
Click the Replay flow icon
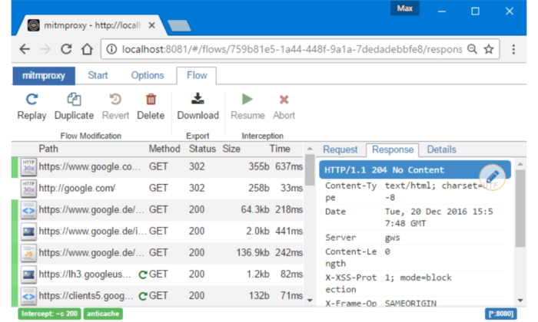coord(32,100)
